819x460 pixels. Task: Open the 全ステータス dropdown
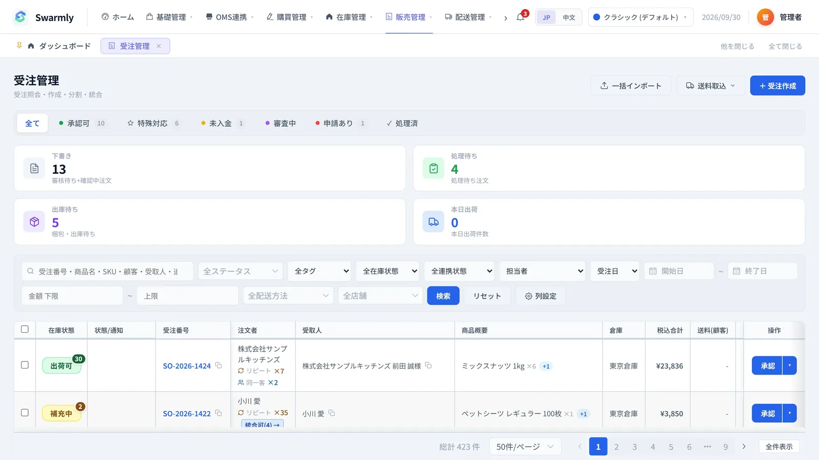pos(240,271)
